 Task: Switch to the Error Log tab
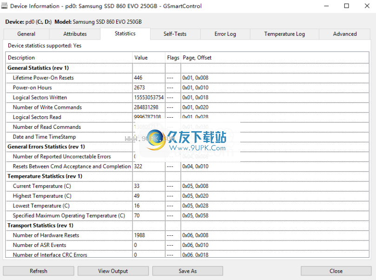pos(225,34)
